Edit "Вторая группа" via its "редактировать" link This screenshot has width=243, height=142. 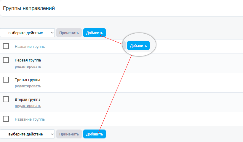pyautogui.click(x=28, y=106)
